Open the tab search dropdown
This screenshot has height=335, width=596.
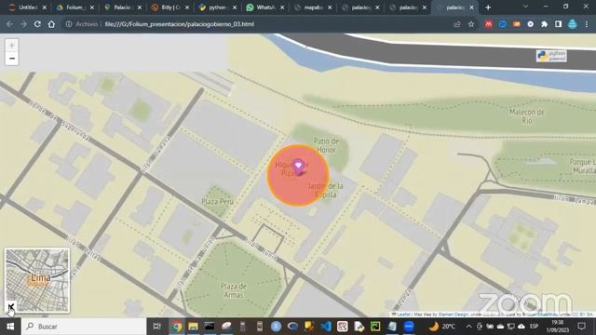click(x=525, y=7)
